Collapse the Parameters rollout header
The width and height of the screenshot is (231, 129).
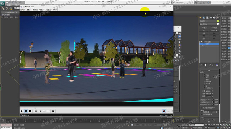(x=209, y=70)
